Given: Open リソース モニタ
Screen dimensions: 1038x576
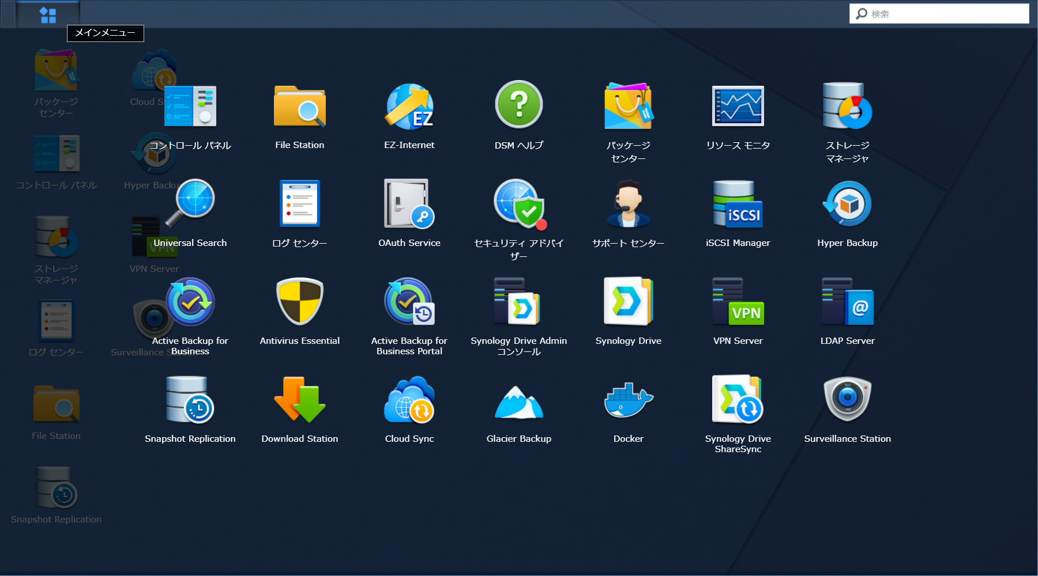Looking at the screenshot, I should [738, 117].
